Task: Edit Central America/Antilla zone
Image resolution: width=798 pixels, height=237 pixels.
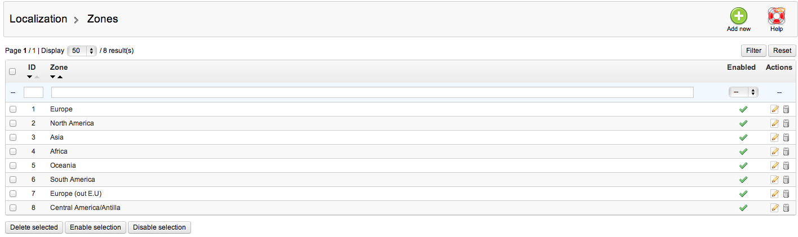Action: click(774, 208)
